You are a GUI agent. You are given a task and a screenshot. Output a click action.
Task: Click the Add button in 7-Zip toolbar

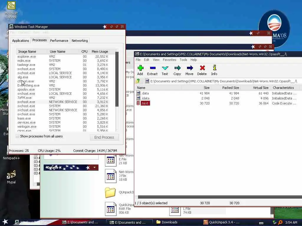click(140, 70)
